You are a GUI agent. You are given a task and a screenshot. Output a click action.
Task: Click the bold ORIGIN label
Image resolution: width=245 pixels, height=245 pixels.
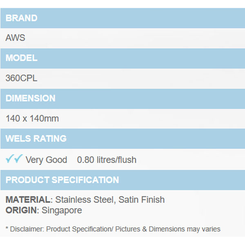pos(21,210)
